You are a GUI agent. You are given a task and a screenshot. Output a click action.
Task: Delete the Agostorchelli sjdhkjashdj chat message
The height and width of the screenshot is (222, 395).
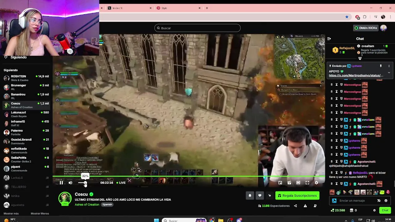[332, 162]
